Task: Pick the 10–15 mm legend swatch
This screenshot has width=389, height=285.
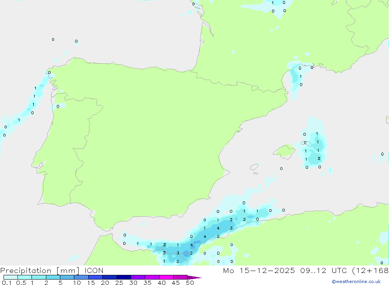Action: (x=81, y=277)
